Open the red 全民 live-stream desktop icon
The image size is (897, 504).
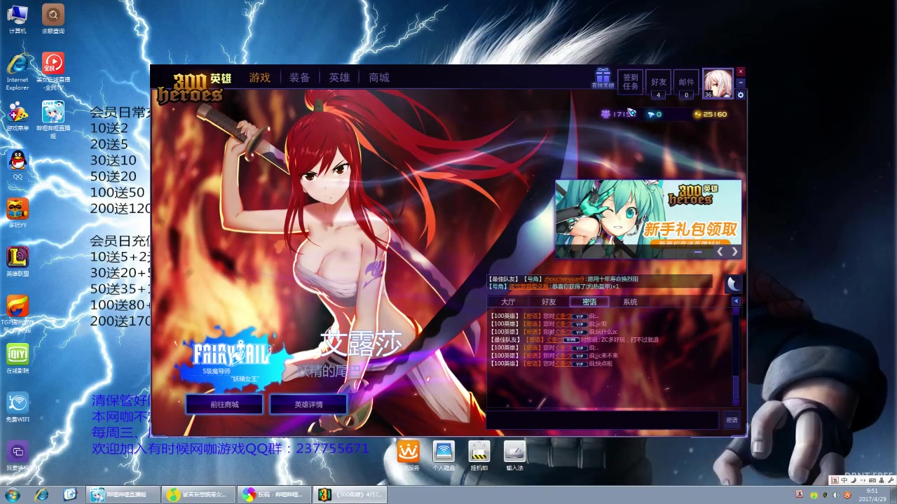(53, 71)
